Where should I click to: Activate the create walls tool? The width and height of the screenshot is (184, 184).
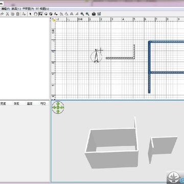(x=41, y=14)
